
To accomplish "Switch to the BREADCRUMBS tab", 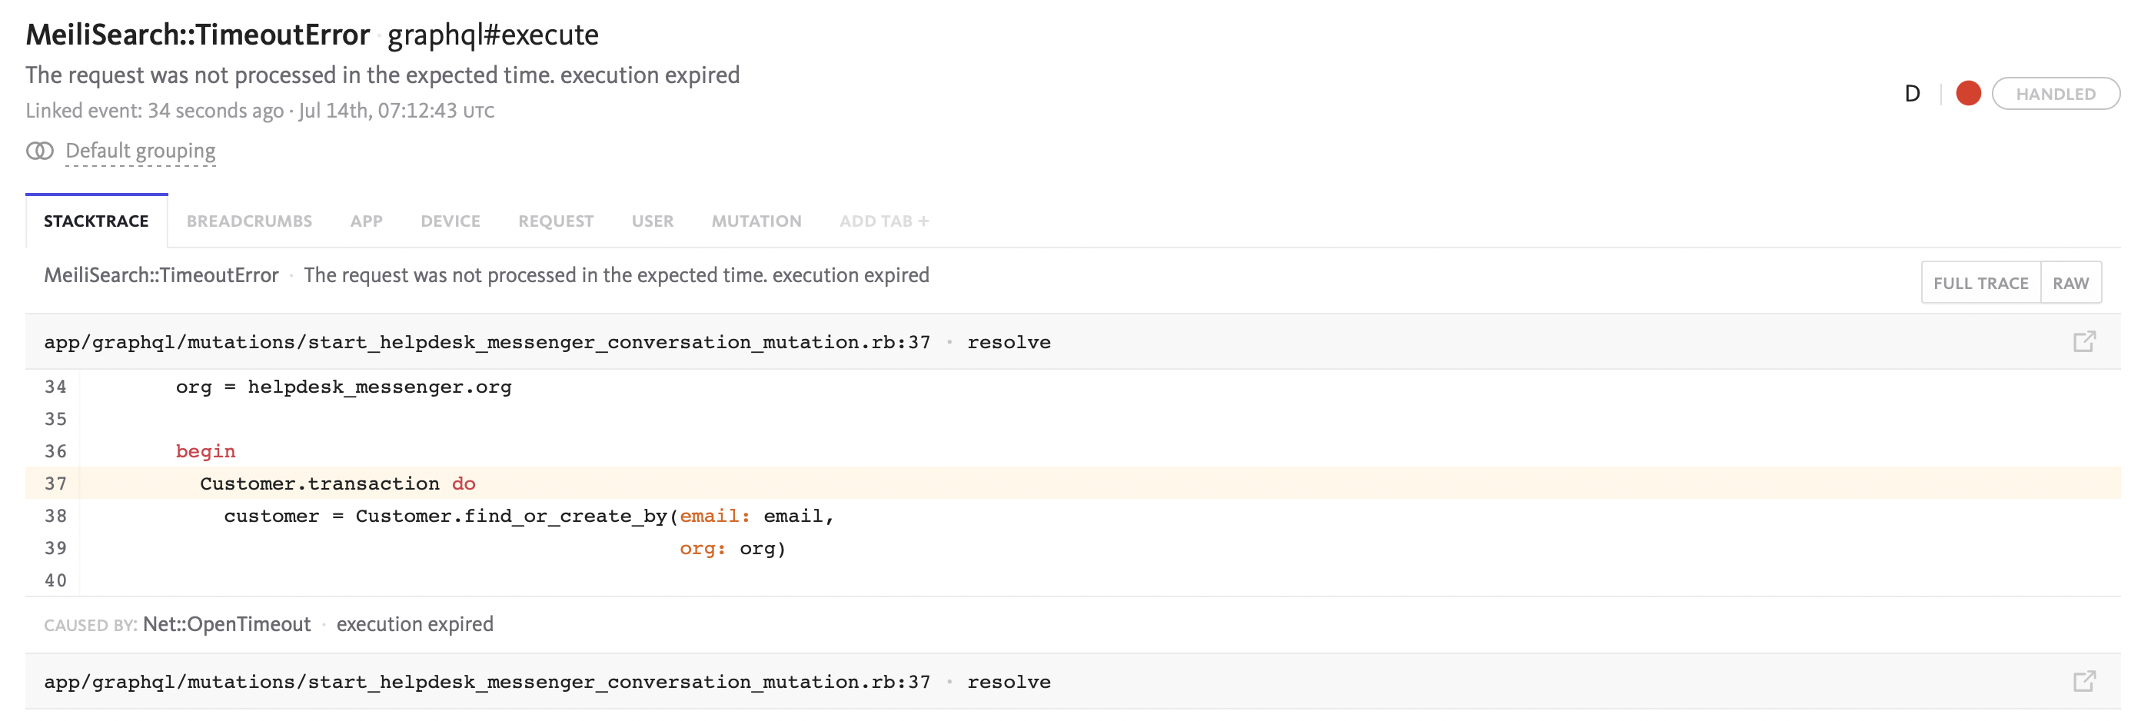I will click(x=249, y=221).
